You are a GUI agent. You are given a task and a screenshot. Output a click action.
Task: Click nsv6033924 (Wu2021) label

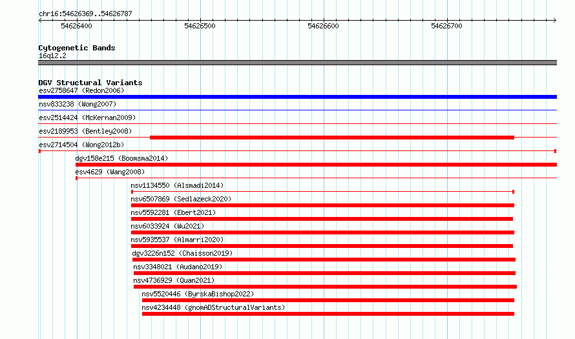pos(167,226)
